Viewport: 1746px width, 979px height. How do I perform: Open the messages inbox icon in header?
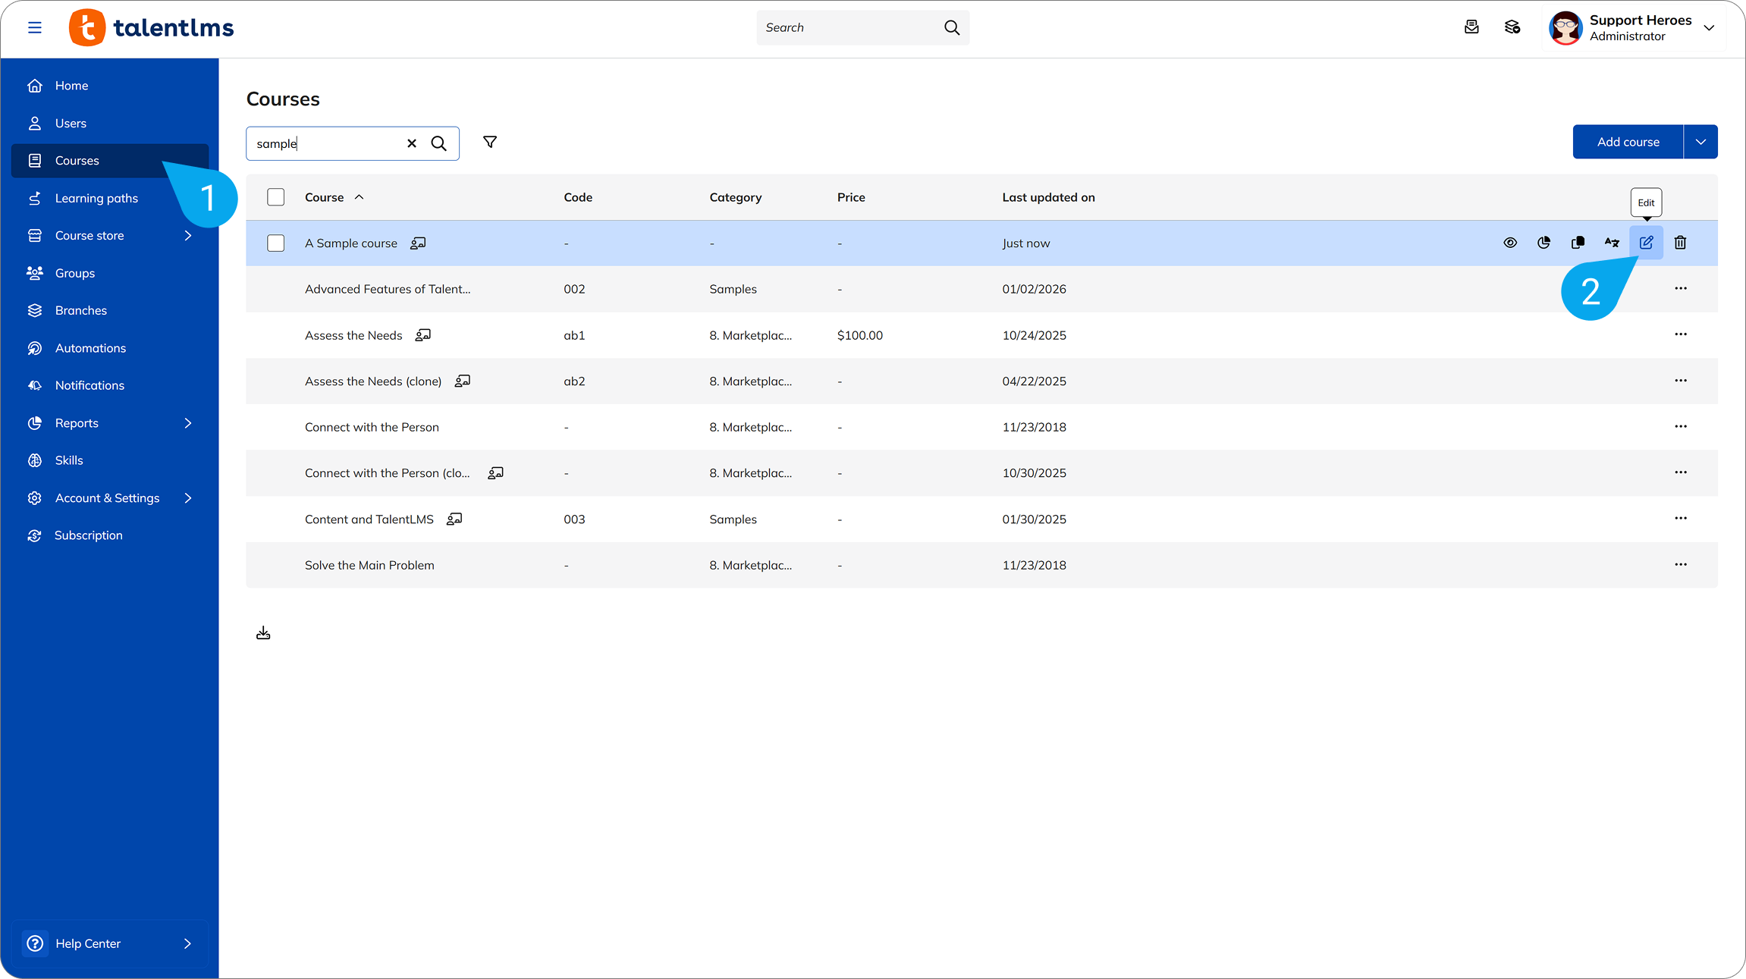[x=1471, y=27]
